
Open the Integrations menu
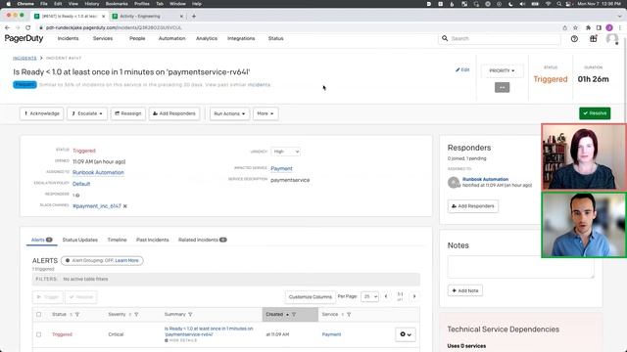point(241,38)
